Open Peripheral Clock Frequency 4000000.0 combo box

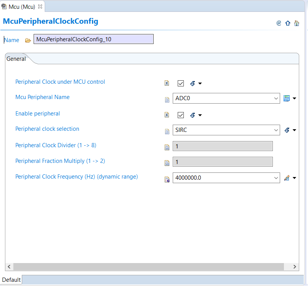point(226,178)
